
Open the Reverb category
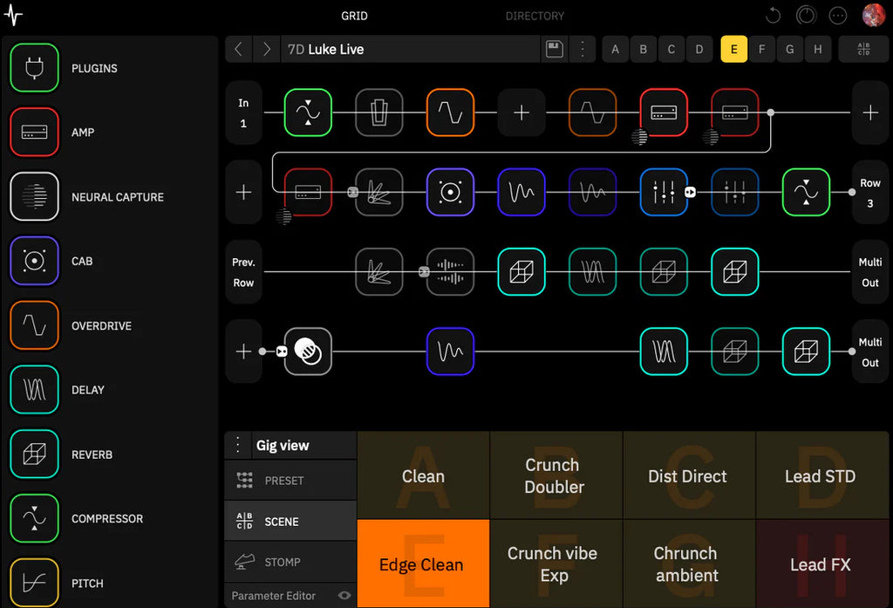(34, 454)
